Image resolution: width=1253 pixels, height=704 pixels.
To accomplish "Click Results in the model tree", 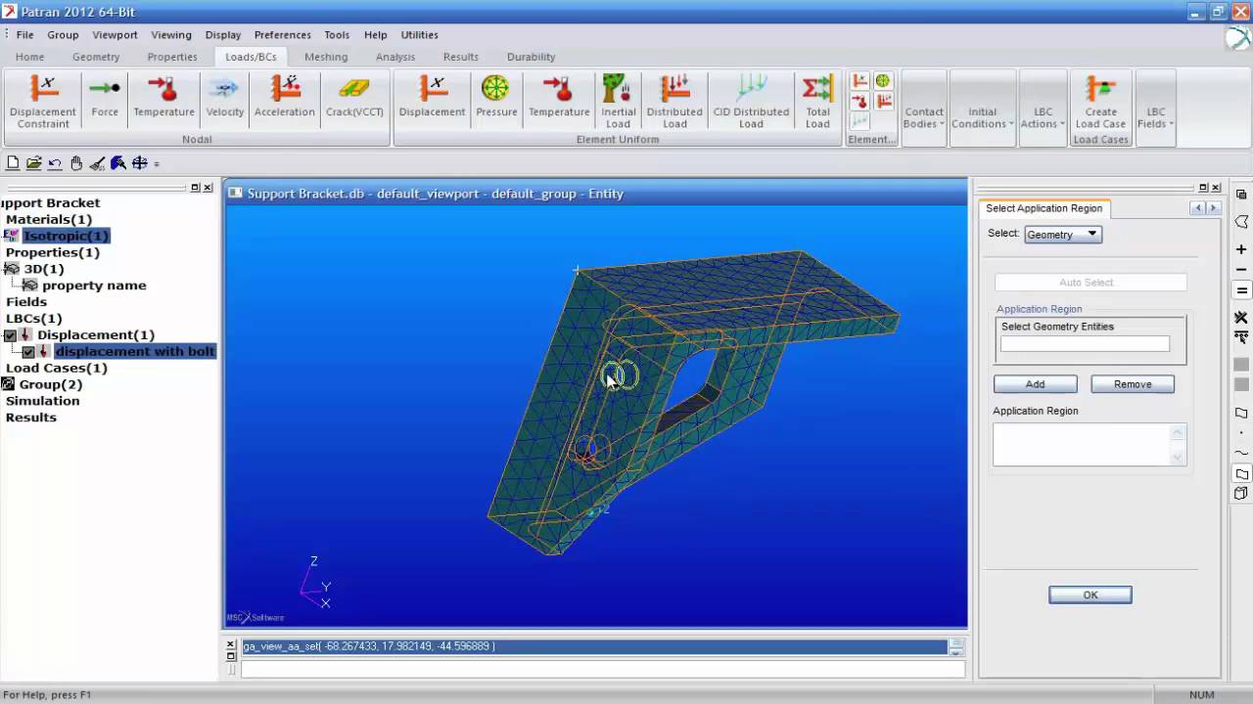I will (31, 418).
